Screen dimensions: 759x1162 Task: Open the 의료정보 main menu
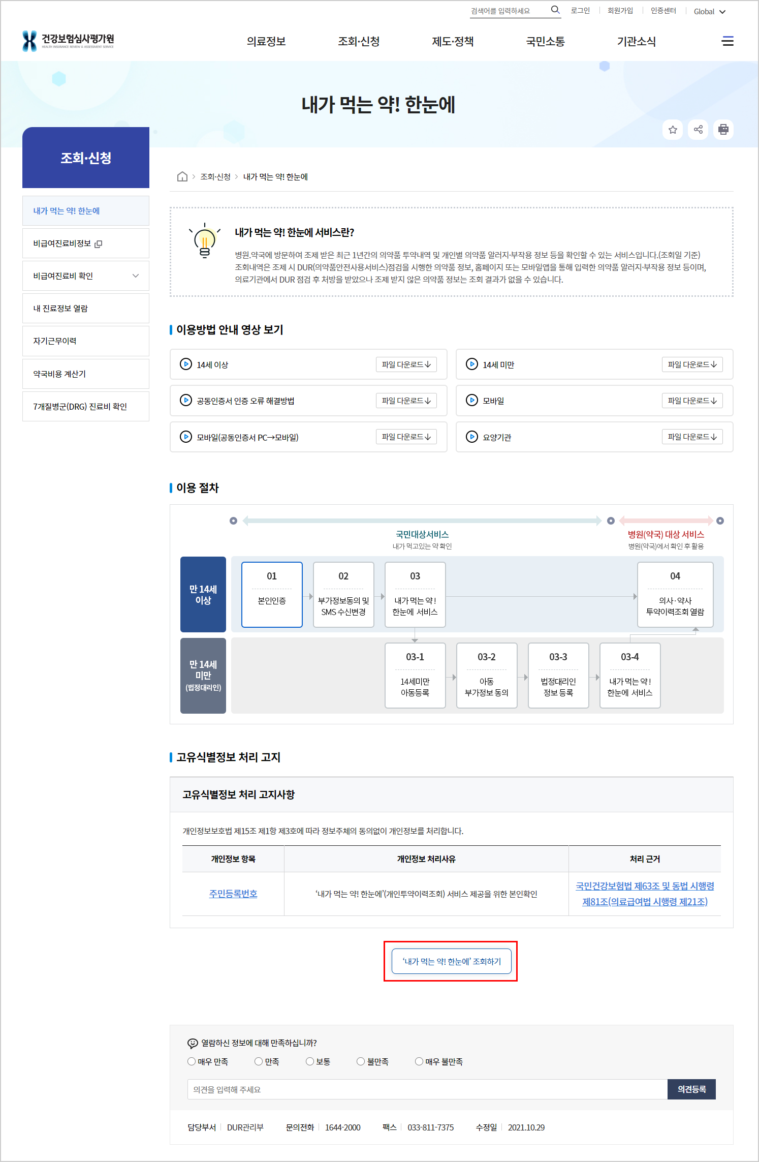[266, 41]
